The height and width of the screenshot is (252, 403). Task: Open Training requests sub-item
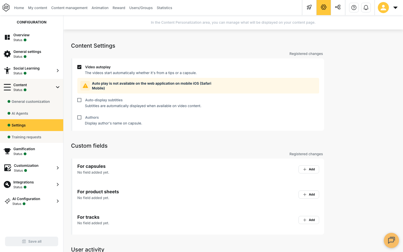[x=31, y=137]
